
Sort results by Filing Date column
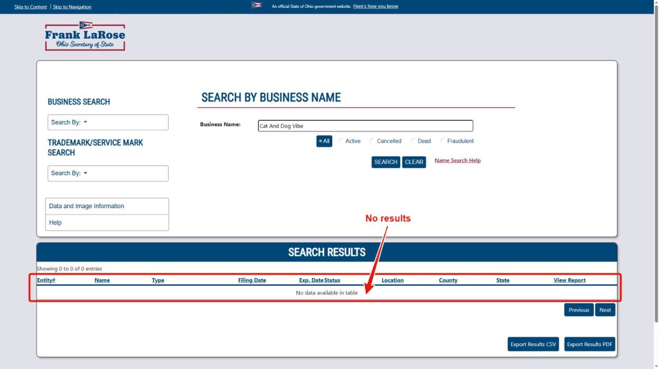click(x=252, y=280)
